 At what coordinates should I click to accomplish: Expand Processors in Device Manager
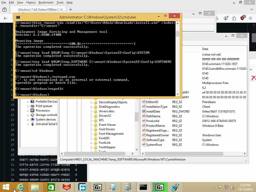[28, 111]
